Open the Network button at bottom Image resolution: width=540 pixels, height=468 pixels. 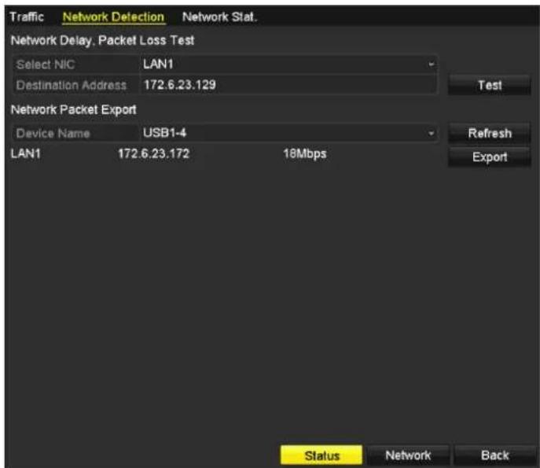coord(408,455)
